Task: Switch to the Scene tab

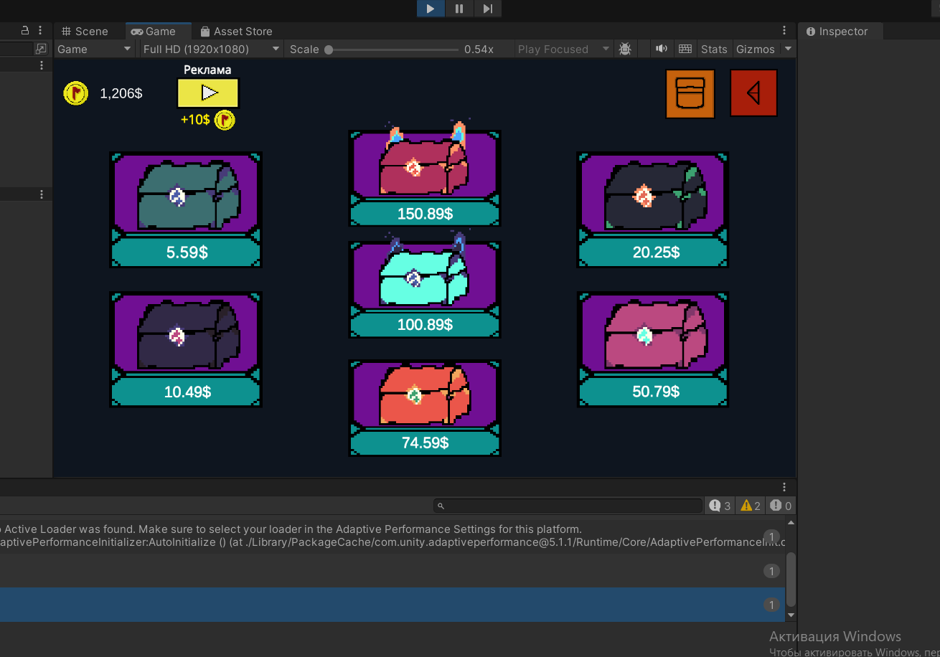Action: [85, 32]
